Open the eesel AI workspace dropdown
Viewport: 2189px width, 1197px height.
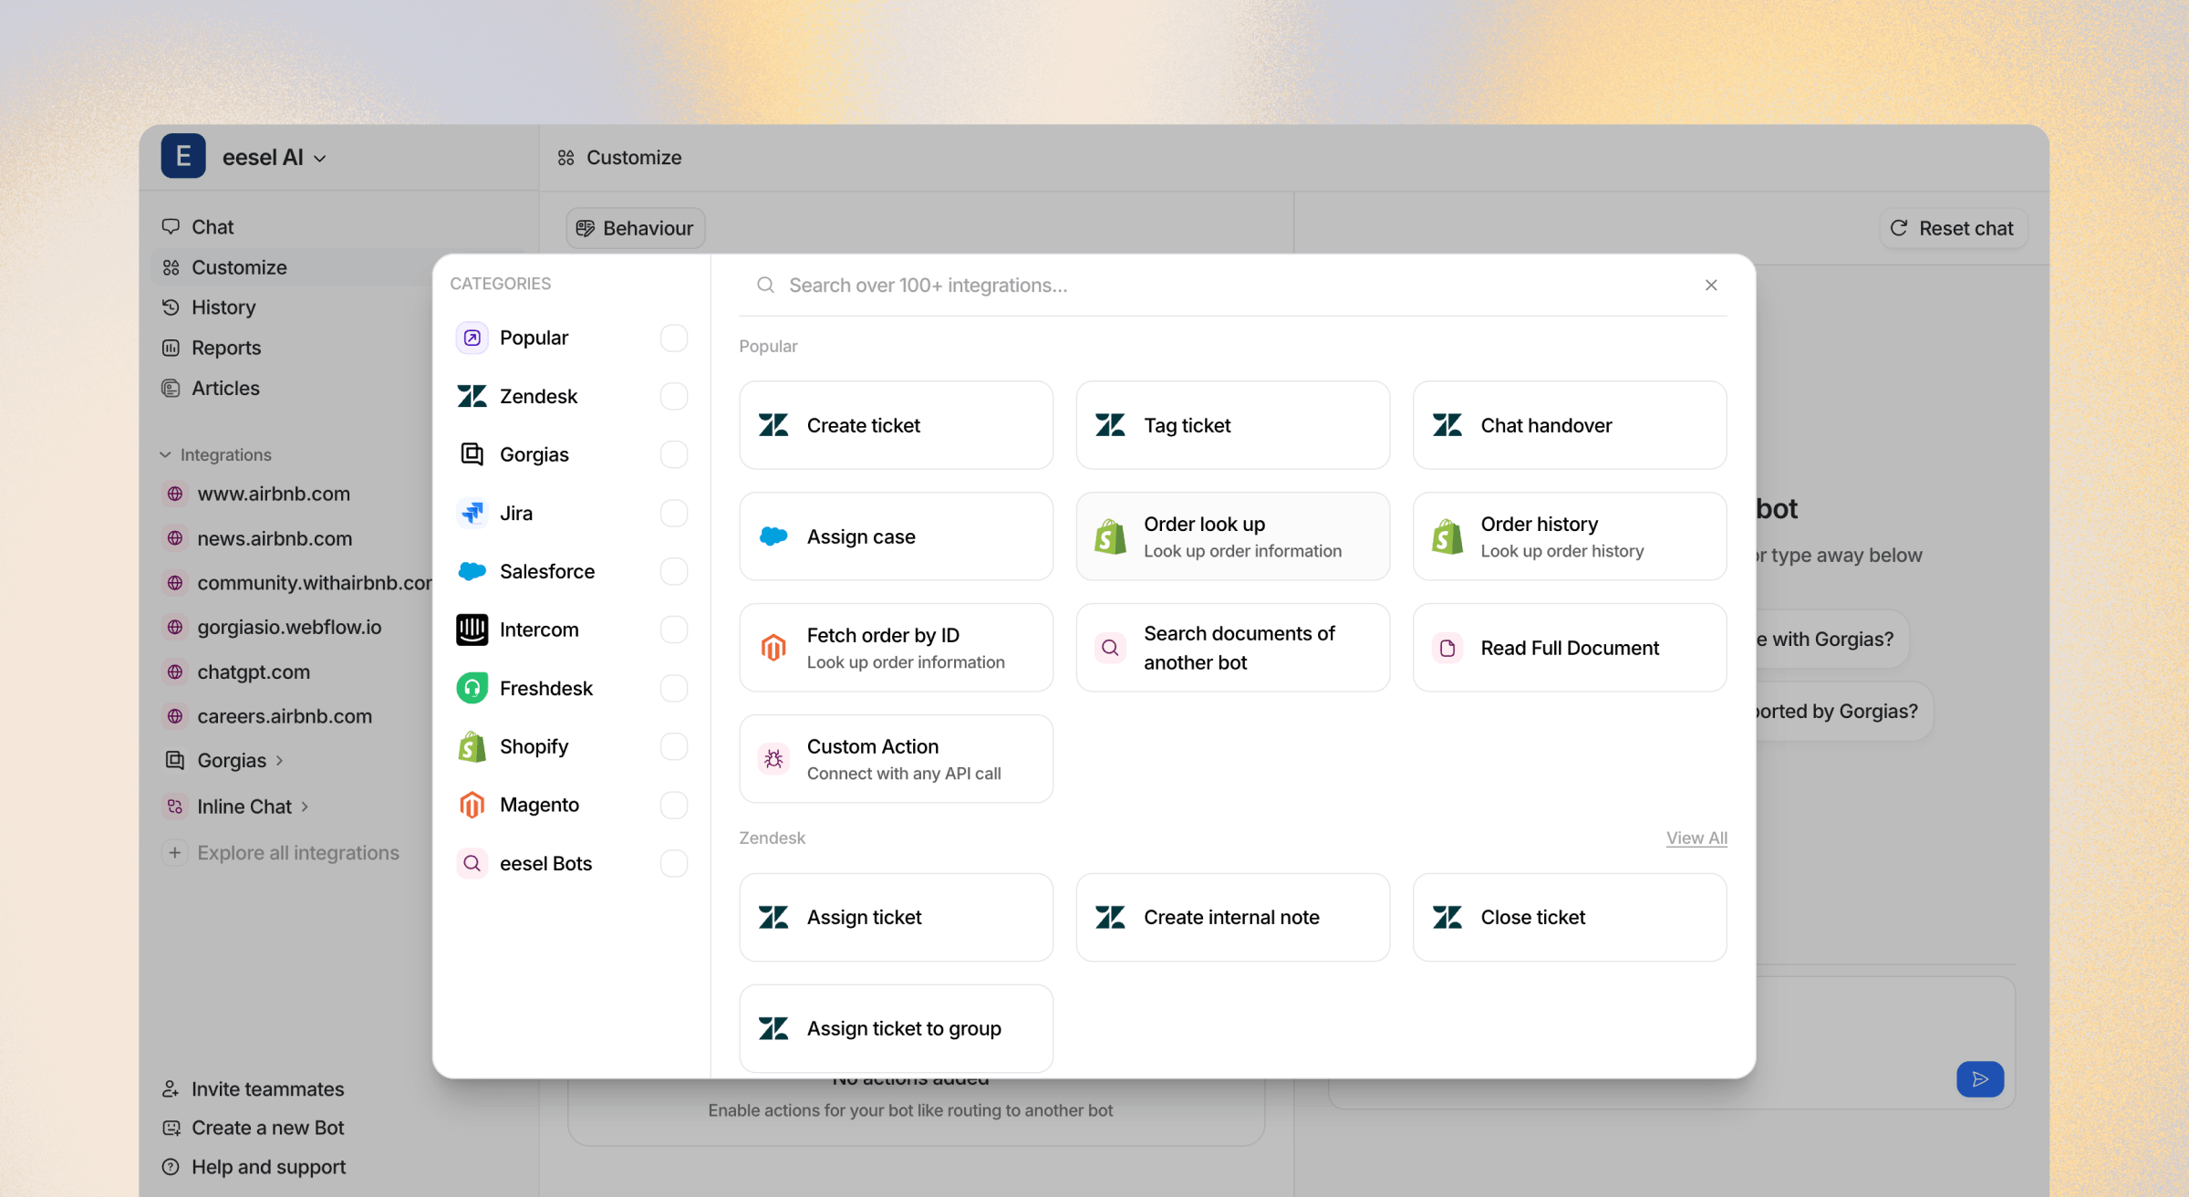[x=274, y=157]
